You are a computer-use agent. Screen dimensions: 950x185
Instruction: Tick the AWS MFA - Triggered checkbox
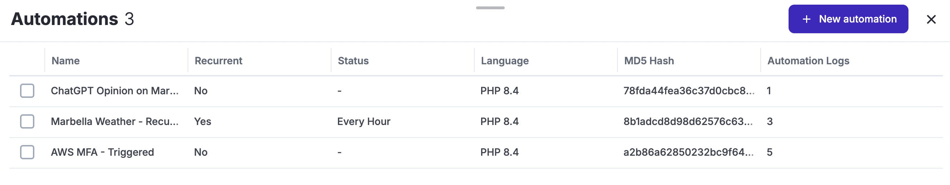27,152
